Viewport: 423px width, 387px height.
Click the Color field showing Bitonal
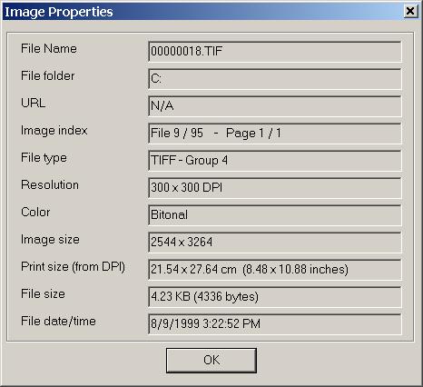(x=275, y=215)
